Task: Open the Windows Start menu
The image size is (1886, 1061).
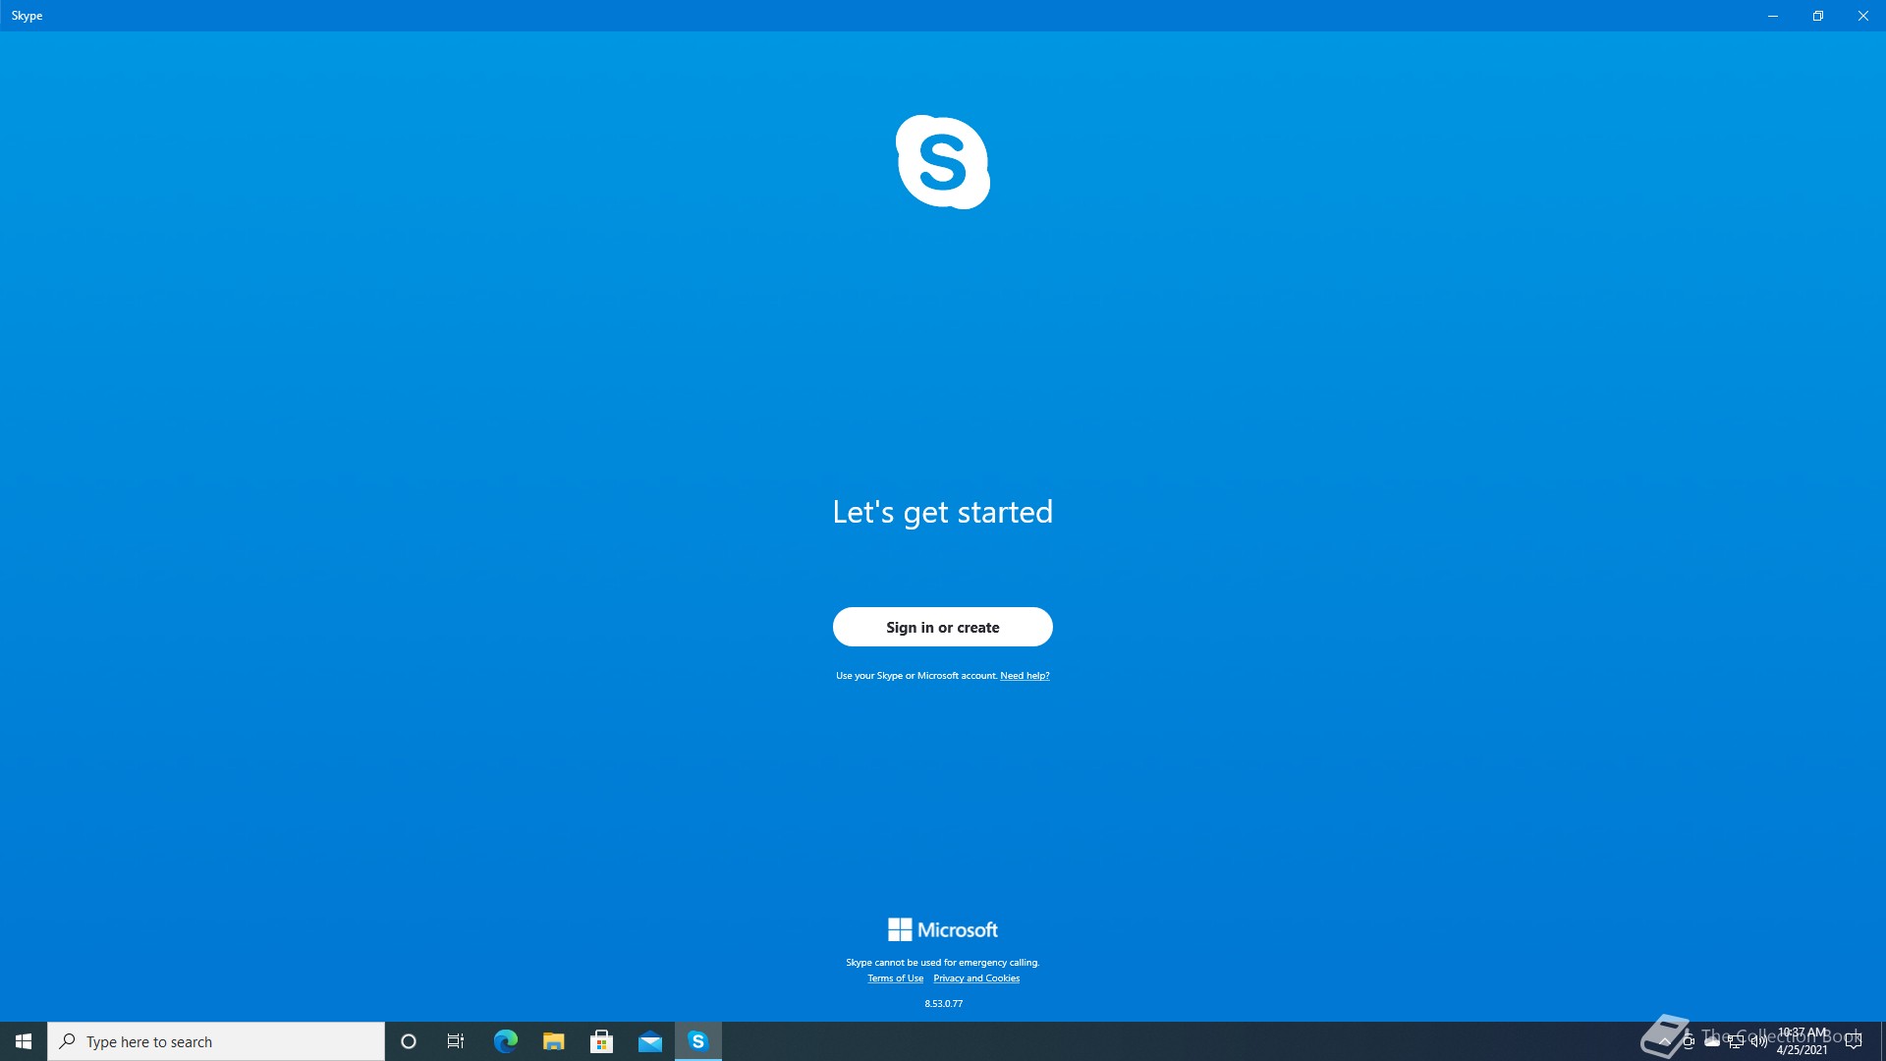Action: (x=24, y=1041)
